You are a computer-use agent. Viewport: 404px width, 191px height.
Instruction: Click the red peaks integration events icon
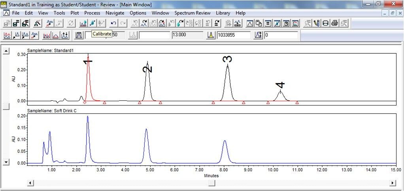47,35
